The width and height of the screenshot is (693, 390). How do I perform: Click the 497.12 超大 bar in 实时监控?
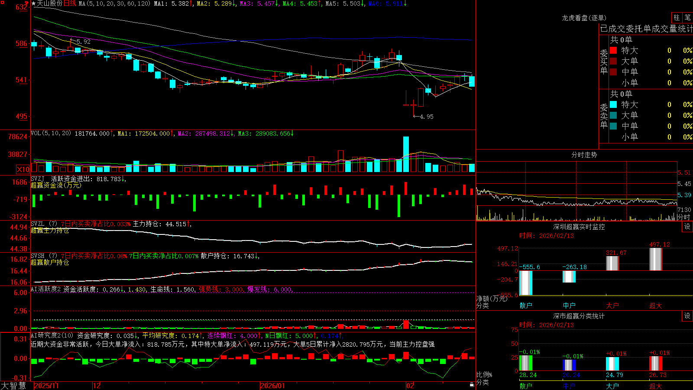[656, 259]
